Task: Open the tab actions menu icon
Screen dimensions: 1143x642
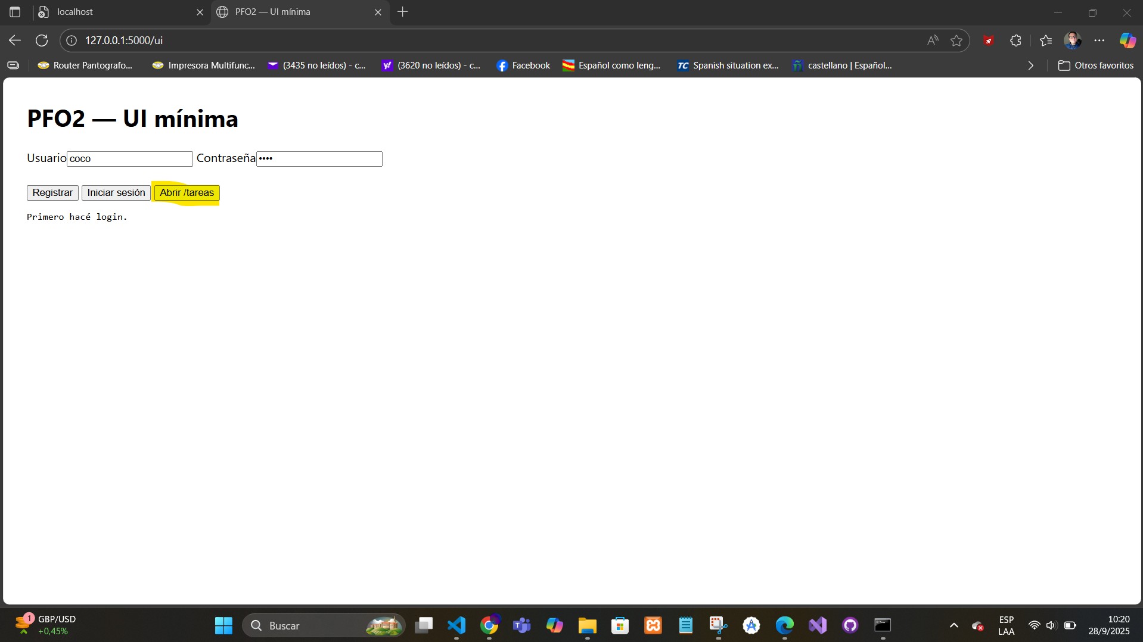Action: (15, 12)
